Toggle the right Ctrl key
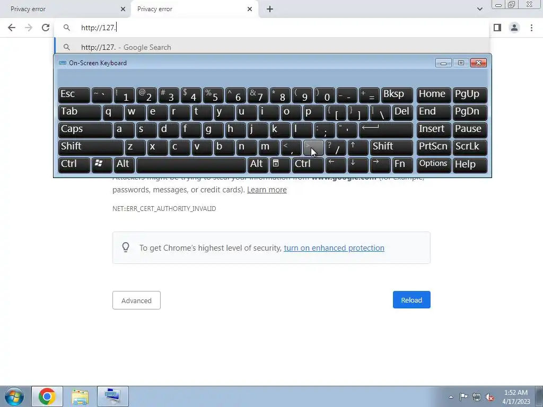543x407 pixels. click(308, 165)
